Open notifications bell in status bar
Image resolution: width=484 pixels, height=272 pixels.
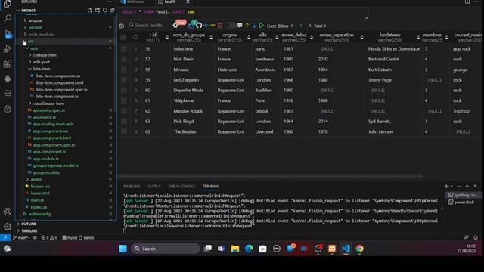coord(476,237)
